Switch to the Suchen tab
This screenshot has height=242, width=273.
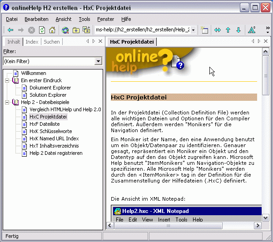[52, 42]
